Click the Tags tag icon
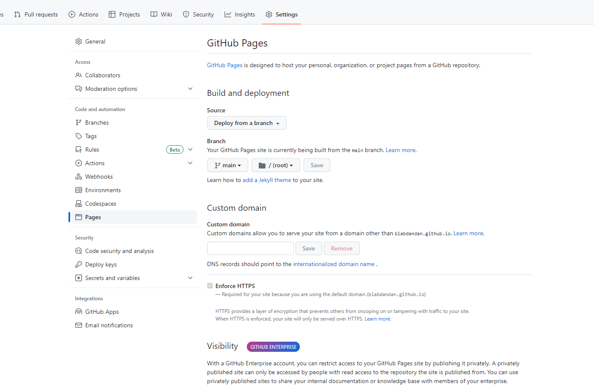 [79, 136]
